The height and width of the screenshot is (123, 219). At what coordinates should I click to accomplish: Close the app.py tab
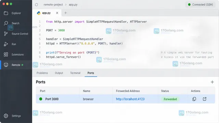click(57, 13)
